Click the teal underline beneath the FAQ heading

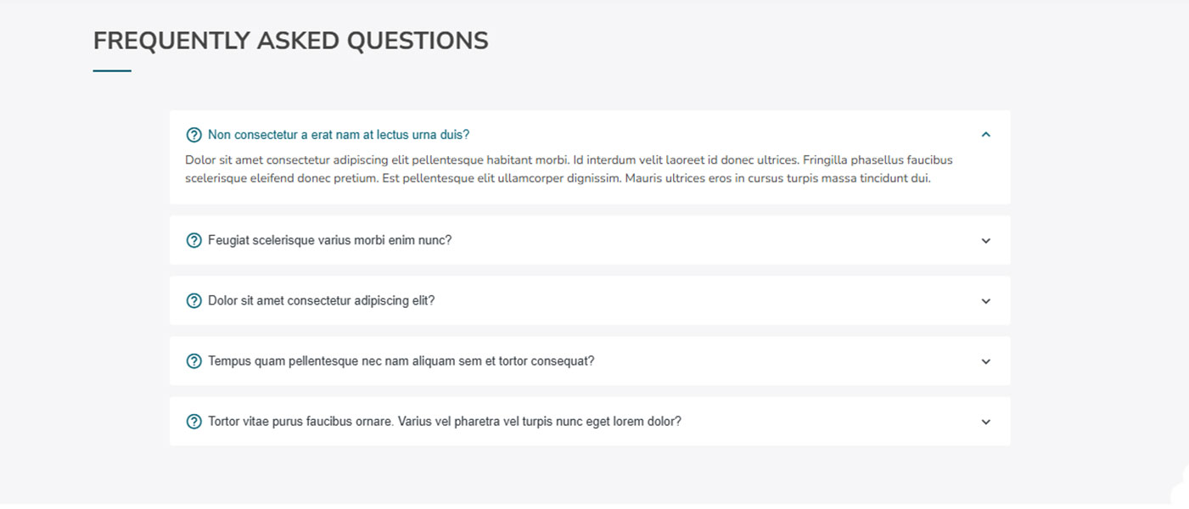(112, 71)
